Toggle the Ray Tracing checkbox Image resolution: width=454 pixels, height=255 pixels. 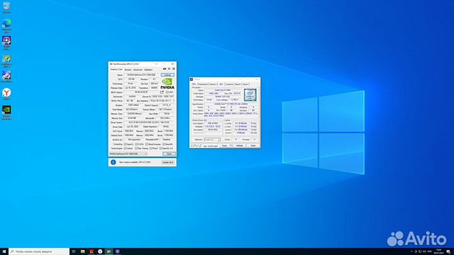136,149
